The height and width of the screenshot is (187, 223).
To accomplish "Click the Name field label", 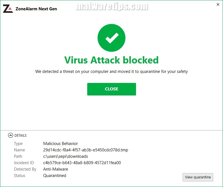I will [x=20, y=150].
